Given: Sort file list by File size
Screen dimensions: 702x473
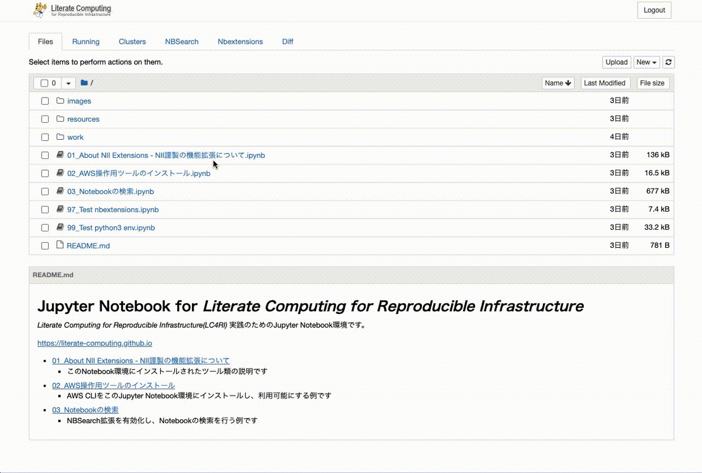Looking at the screenshot, I should click(652, 83).
